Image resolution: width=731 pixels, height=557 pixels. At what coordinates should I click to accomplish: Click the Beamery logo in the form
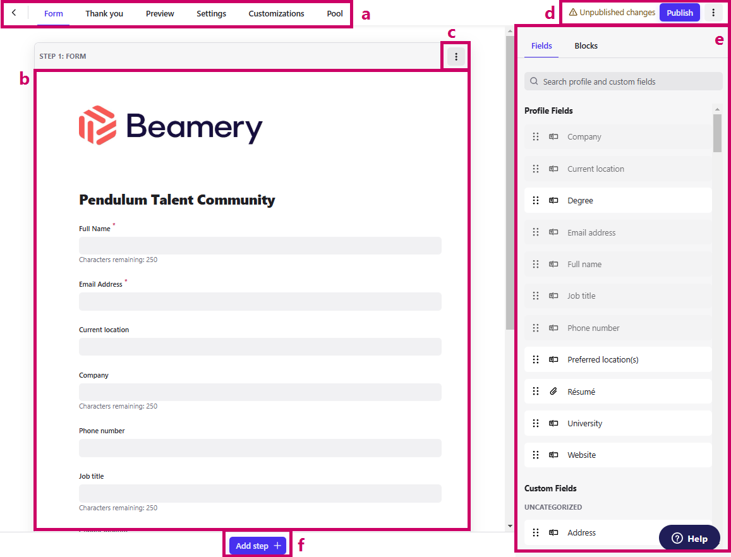click(x=171, y=125)
